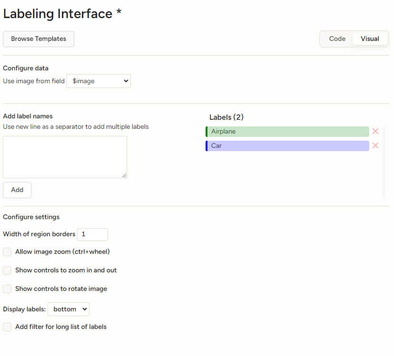Toggle Show controls to zoom in and out
This screenshot has height=356, width=394.
(7, 270)
